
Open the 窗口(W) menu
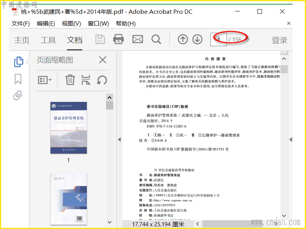pyautogui.click(x=98, y=24)
